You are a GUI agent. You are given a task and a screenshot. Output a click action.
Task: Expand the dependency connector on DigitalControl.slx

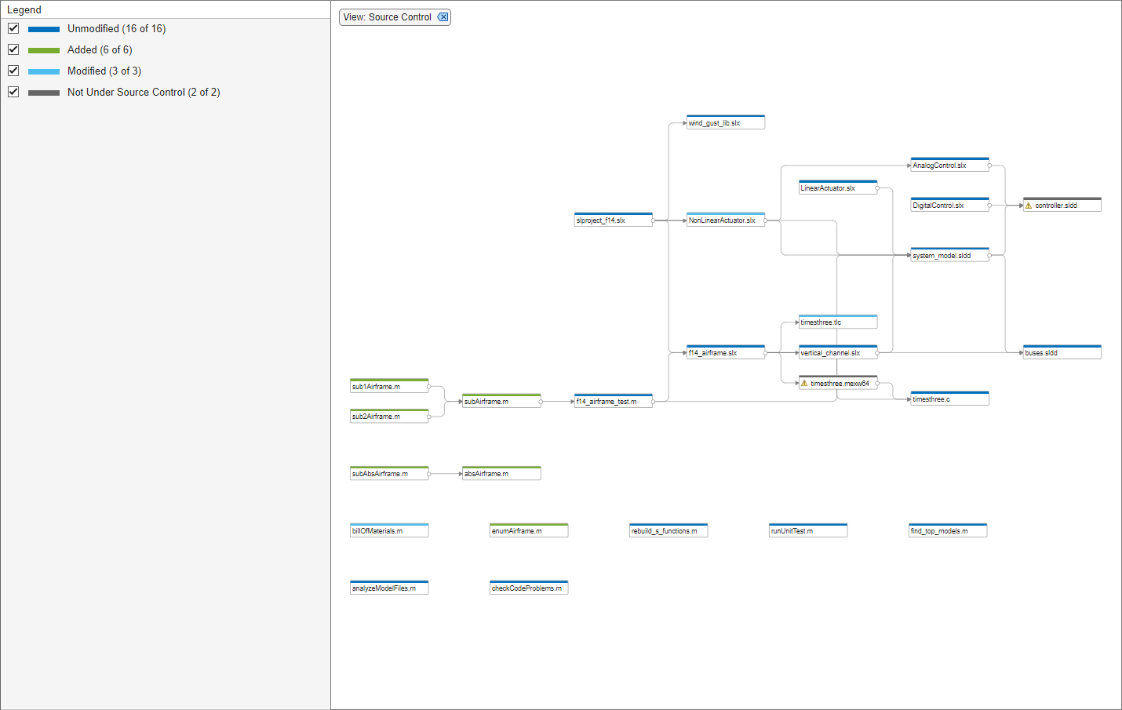click(990, 205)
